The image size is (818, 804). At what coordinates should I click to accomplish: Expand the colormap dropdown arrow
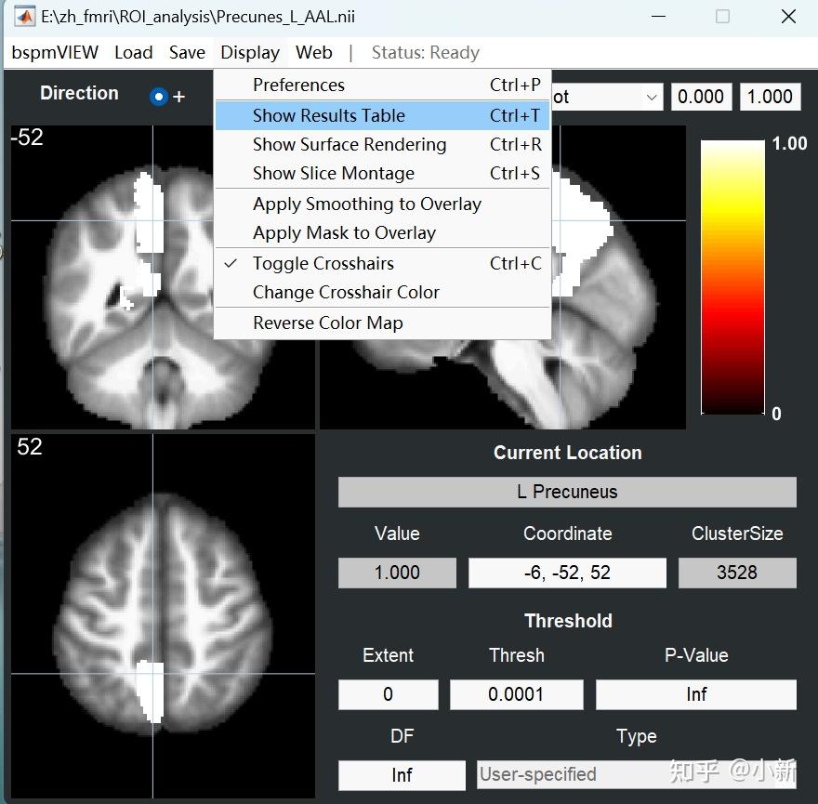[x=652, y=97]
